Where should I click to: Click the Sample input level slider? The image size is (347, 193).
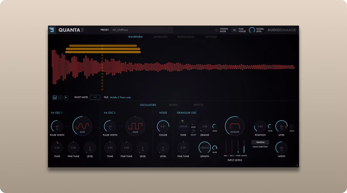coord(244,146)
